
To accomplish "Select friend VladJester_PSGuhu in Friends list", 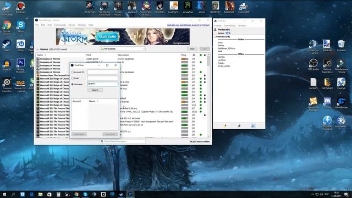I will pyautogui.click(x=226, y=48).
